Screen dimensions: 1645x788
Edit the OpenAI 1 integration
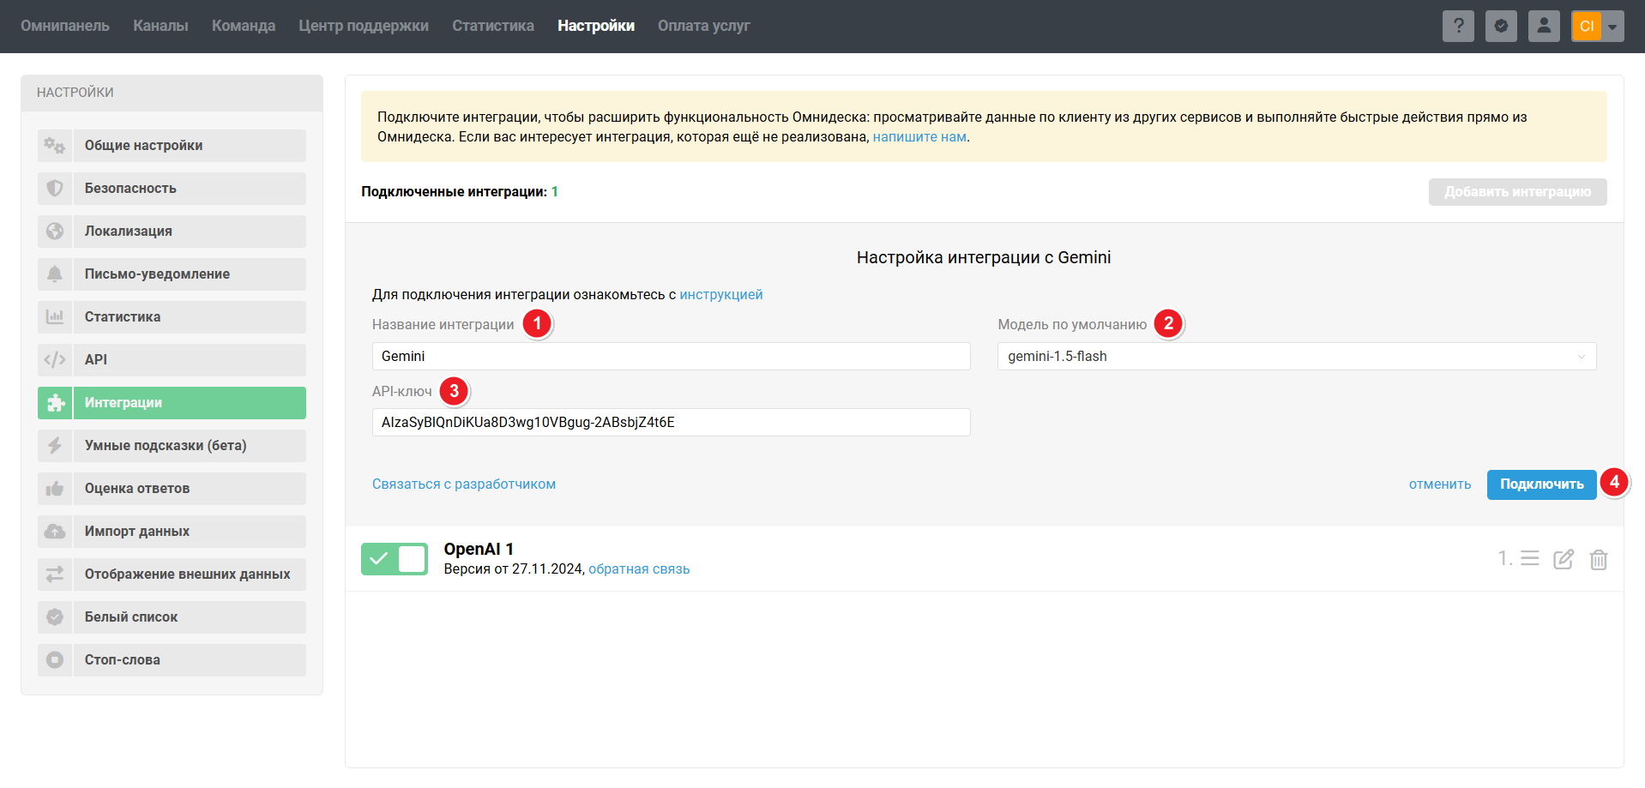pos(1564,559)
